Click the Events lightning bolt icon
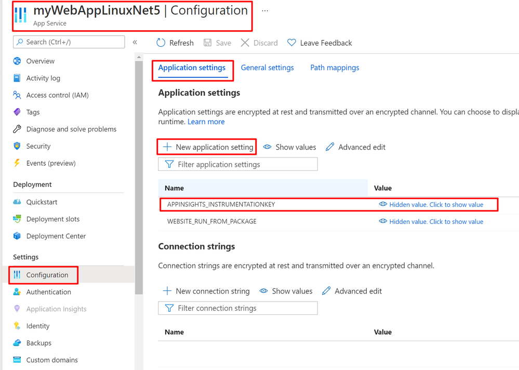Image resolution: width=519 pixels, height=370 pixels. point(17,163)
